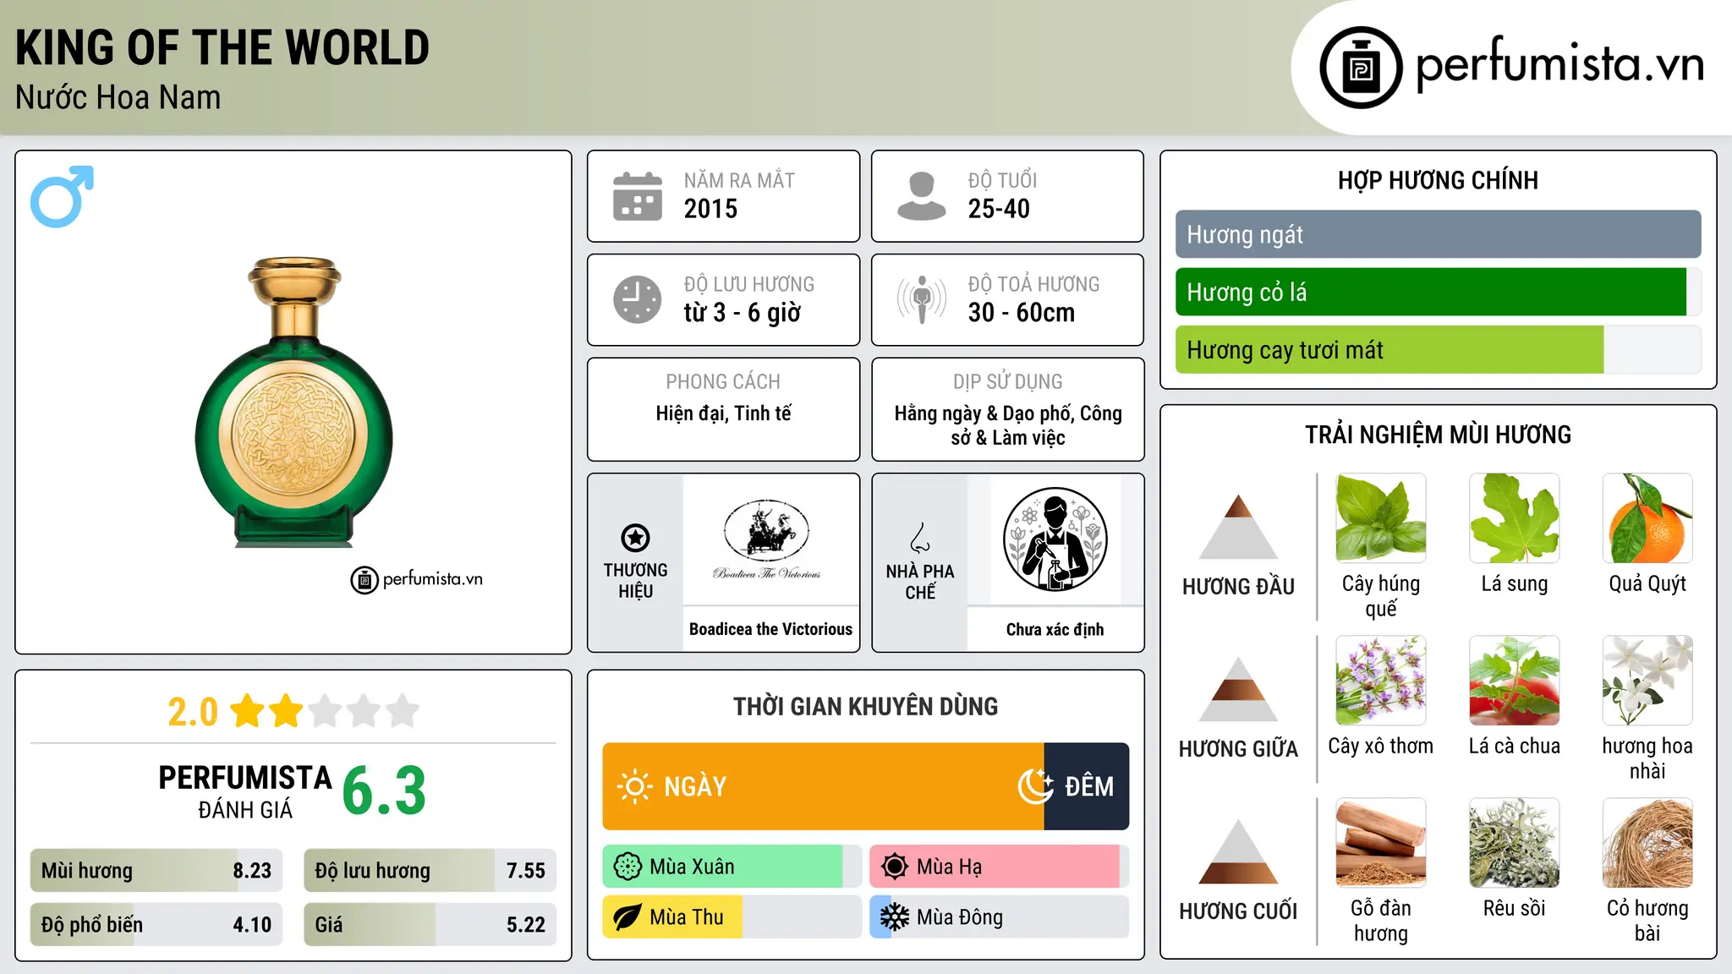Select the Lá cà chua note image

coord(1515,681)
